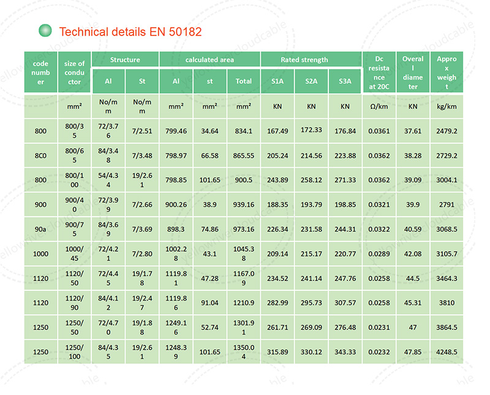
Task: Select the cell showing 798.97
Action: [x=176, y=156]
